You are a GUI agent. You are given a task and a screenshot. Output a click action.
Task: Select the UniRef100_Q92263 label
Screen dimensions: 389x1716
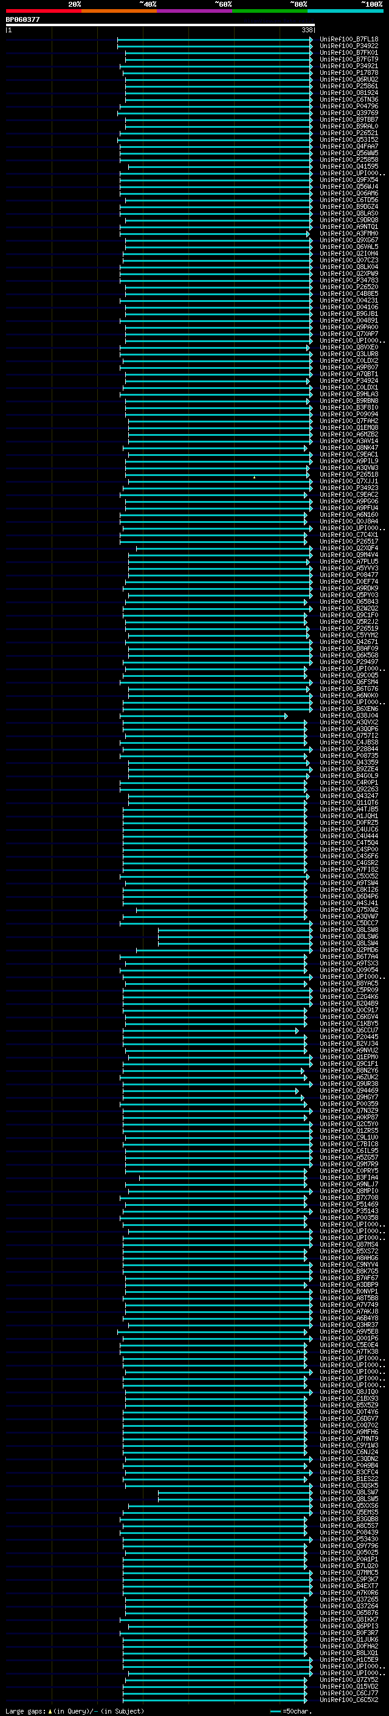coord(348,790)
